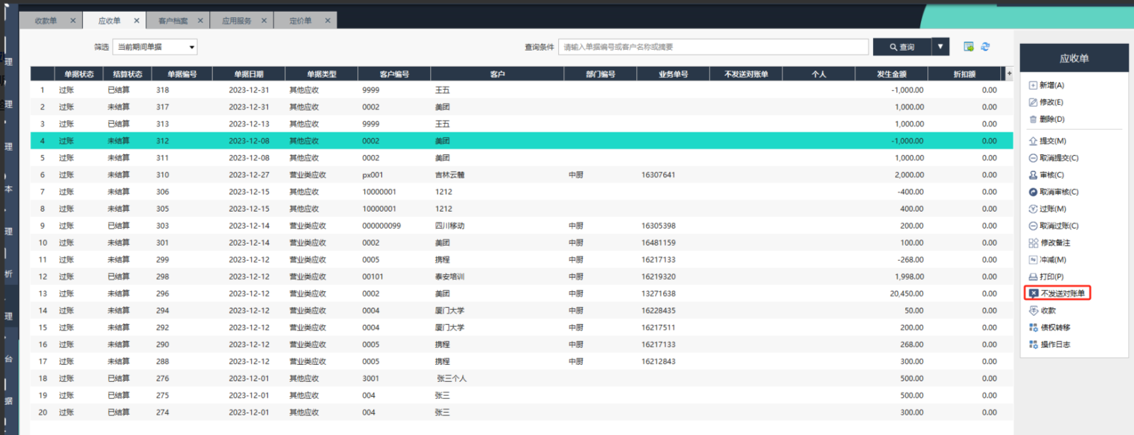Click the plus column expander in header
This screenshot has height=435, width=1134.
1009,73
